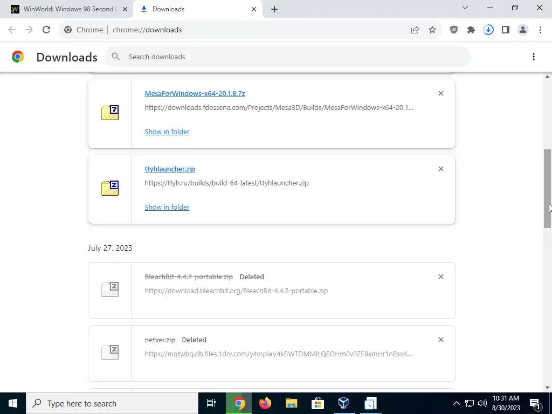The height and width of the screenshot is (414, 552).
Task: Open Microsoft Store from the taskbar
Action: [318, 403]
